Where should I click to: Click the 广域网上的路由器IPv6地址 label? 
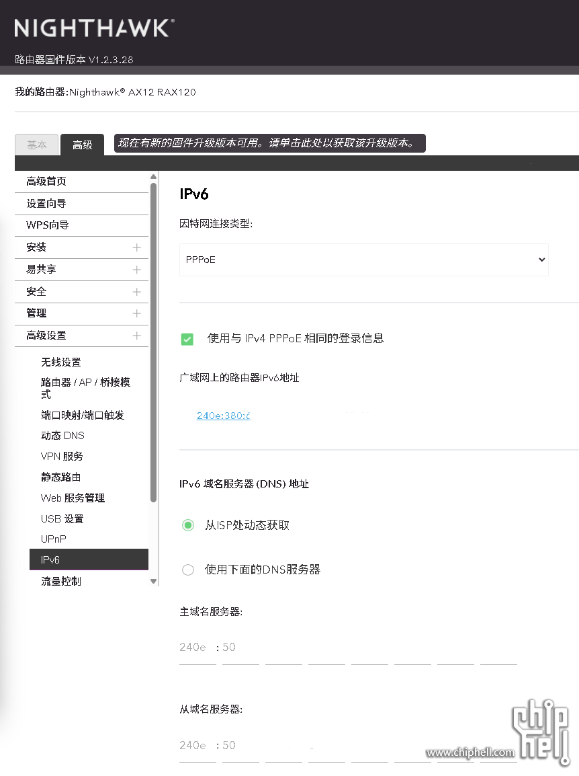(x=239, y=378)
